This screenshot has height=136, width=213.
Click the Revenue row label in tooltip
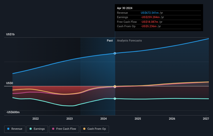122,13
